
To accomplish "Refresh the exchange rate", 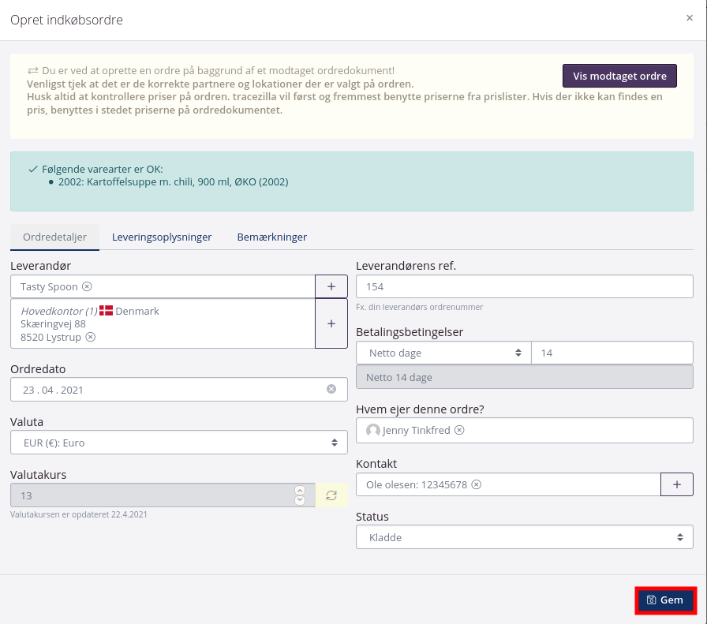I will pyautogui.click(x=331, y=495).
